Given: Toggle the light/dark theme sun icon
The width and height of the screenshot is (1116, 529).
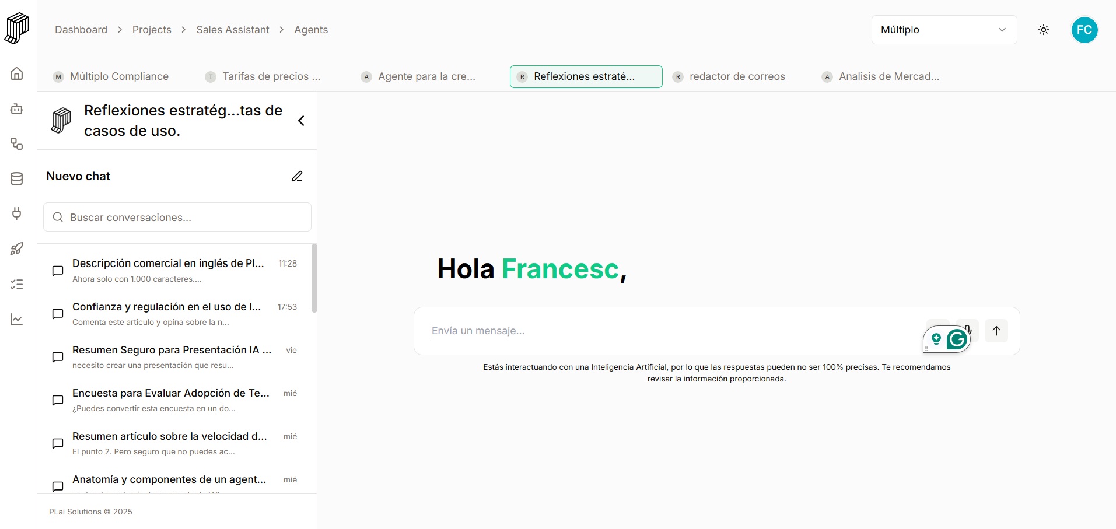Looking at the screenshot, I should [1044, 30].
